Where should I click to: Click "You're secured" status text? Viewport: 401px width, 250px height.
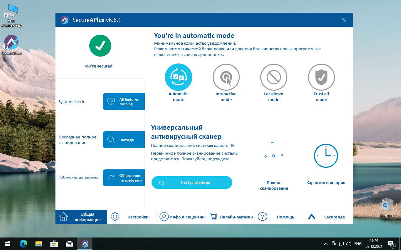coord(98,66)
